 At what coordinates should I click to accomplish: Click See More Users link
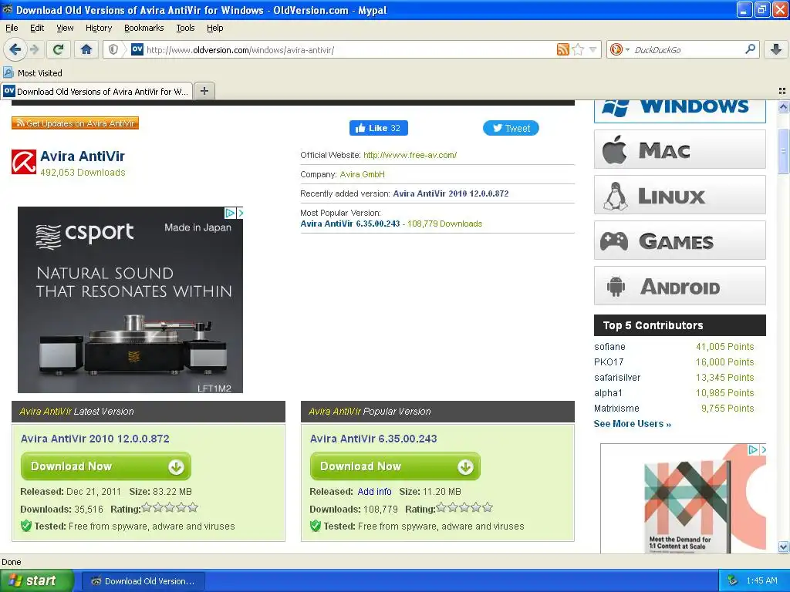coord(633,424)
